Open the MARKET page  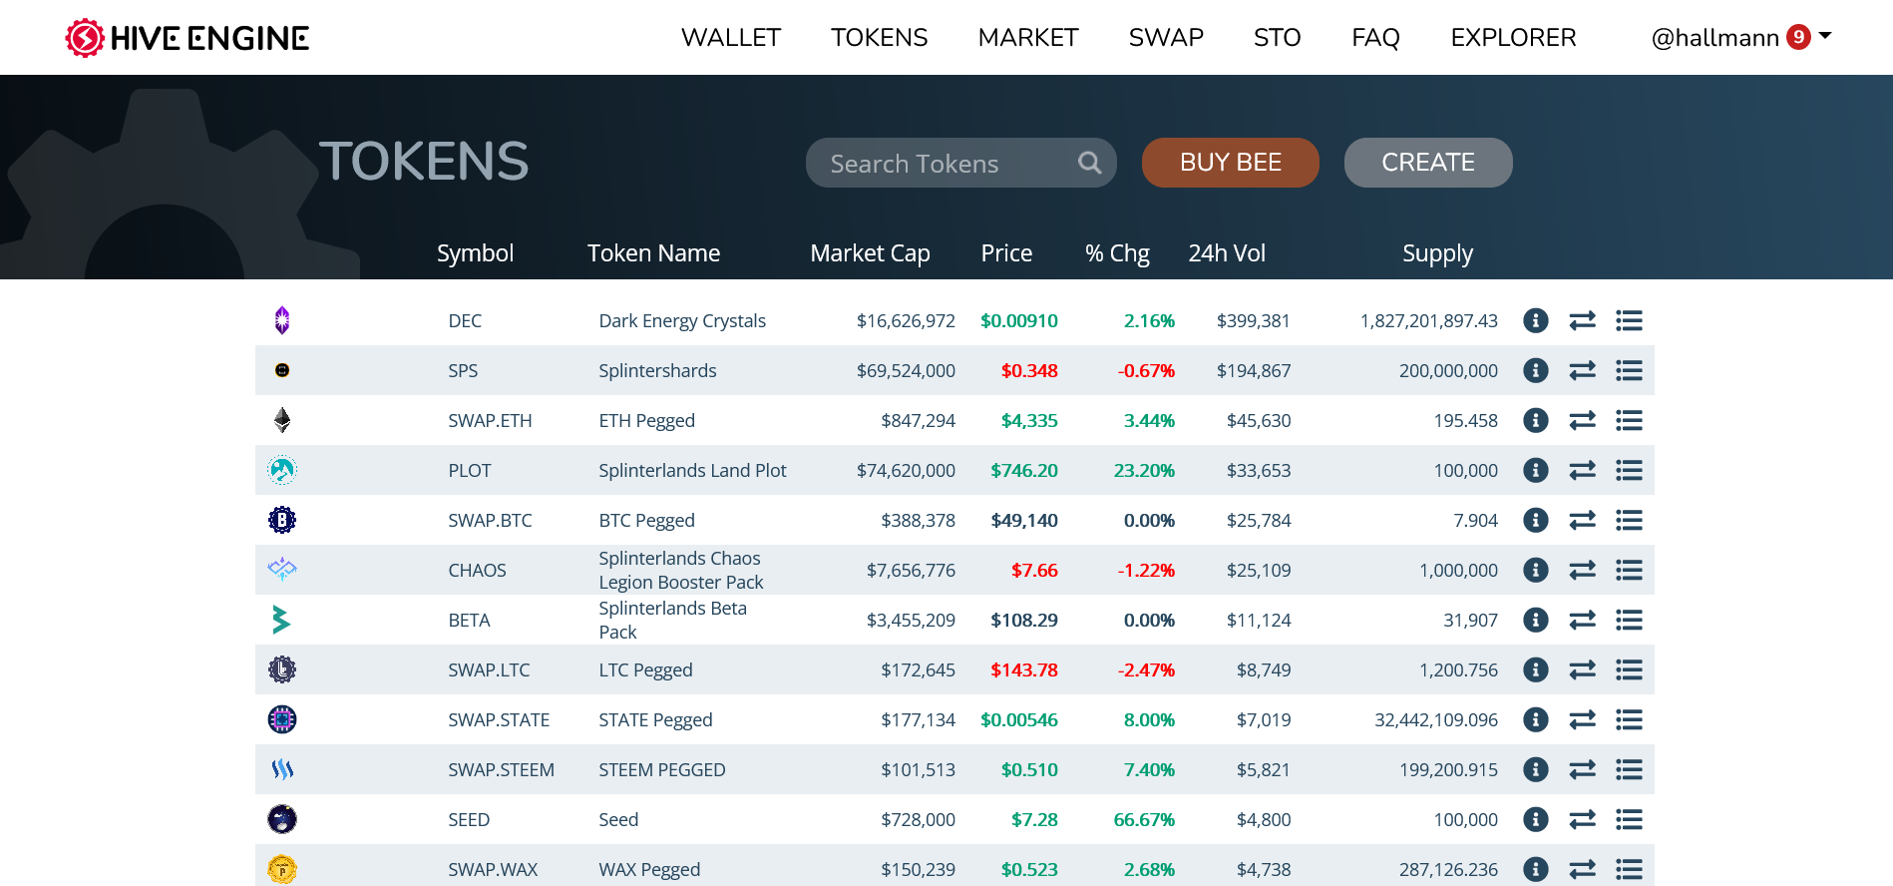coord(1028,38)
